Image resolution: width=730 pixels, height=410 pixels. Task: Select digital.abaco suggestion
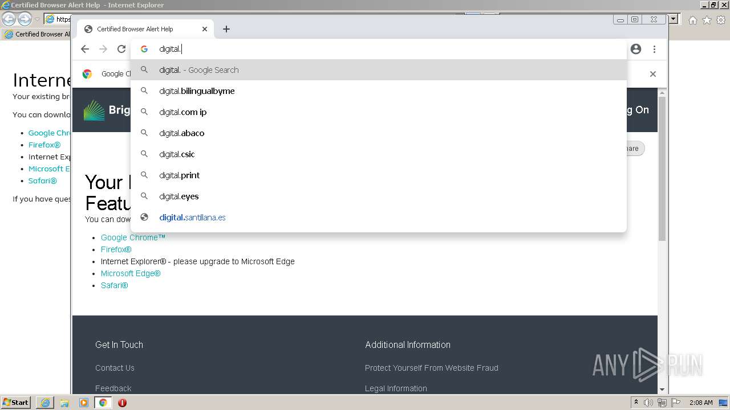tap(379, 133)
